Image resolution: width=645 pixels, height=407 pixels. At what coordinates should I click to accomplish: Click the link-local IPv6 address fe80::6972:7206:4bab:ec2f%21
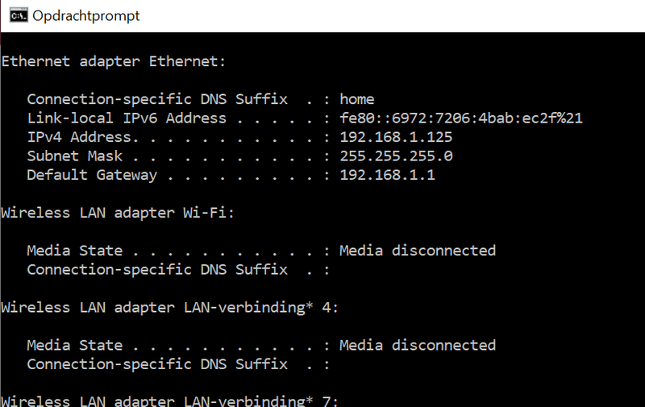[461, 118]
